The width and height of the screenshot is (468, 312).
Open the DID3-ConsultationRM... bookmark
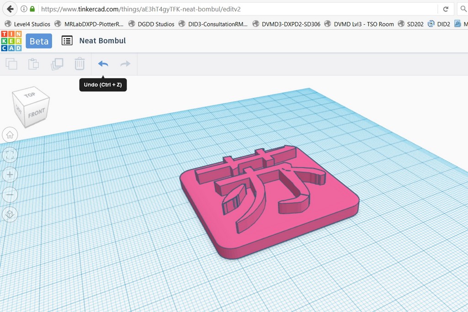[x=213, y=24]
